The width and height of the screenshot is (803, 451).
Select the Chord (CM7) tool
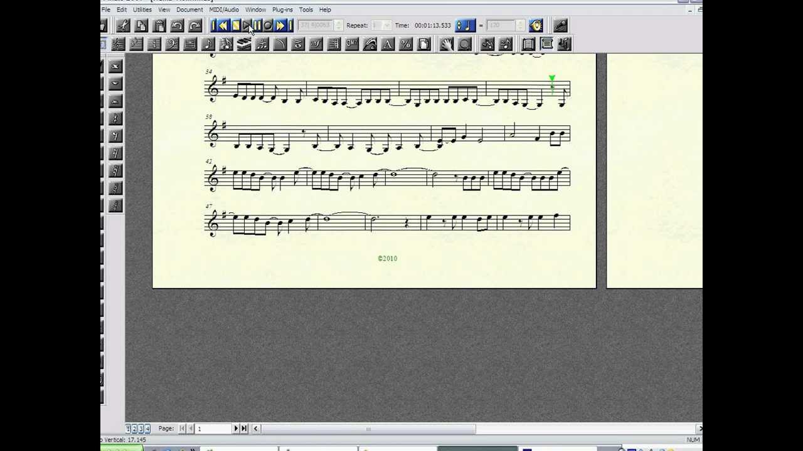click(x=352, y=44)
